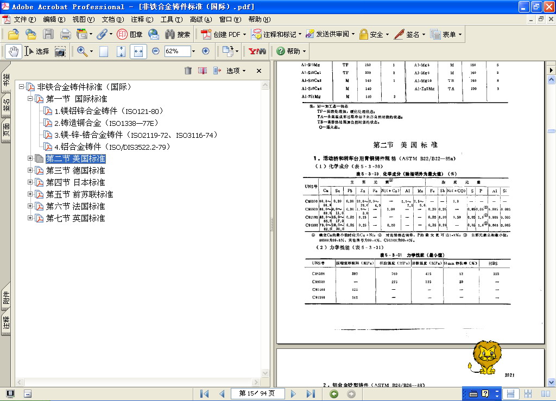Activate the Zoom In magnifier tool

[83, 52]
